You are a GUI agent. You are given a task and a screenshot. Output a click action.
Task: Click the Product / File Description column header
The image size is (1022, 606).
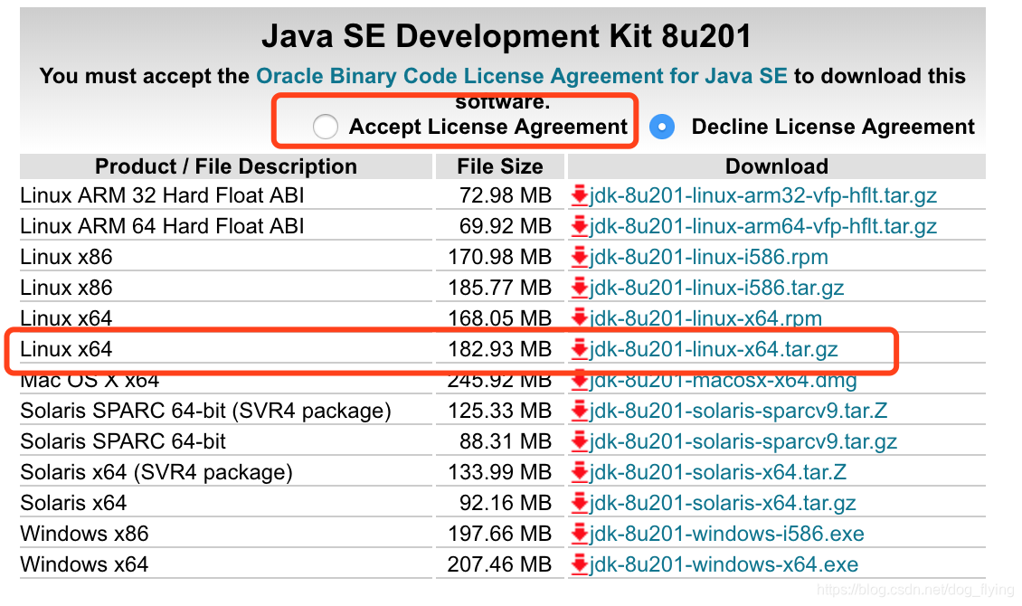click(x=225, y=166)
